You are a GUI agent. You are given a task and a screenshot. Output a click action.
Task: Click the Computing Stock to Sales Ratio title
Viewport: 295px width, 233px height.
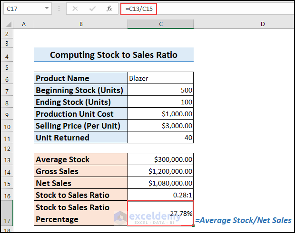click(114, 55)
